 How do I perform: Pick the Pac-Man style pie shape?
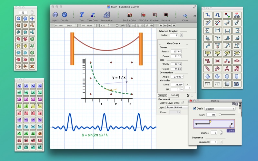click(208, 76)
